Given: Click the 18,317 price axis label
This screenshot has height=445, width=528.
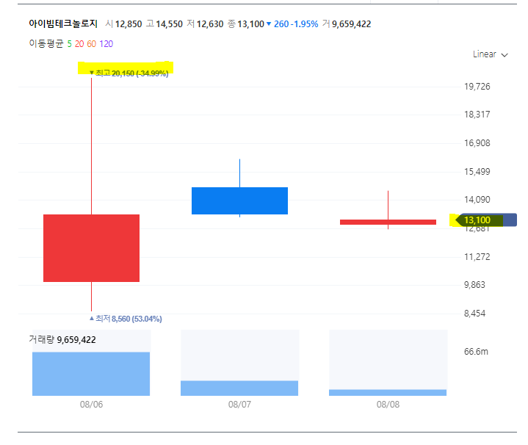Looking at the screenshot, I should 477,115.
